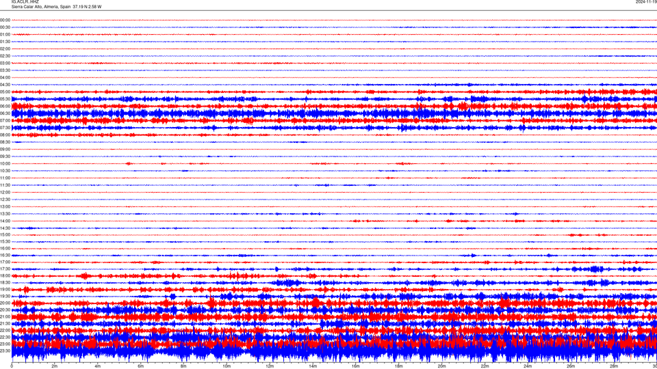The width and height of the screenshot is (657, 369).
Task: Select the 07:00 row label
Action: point(5,120)
